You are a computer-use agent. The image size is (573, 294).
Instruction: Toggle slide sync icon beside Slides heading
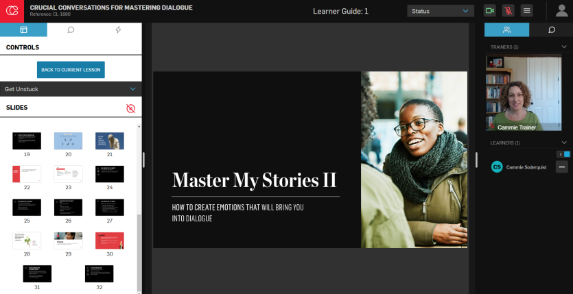click(x=131, y=108)
